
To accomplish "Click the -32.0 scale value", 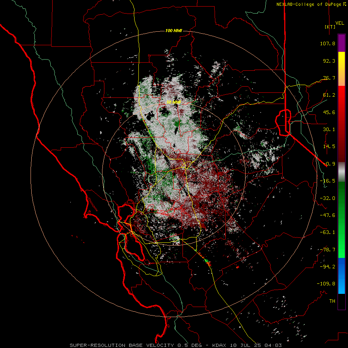I will point(328,198).
